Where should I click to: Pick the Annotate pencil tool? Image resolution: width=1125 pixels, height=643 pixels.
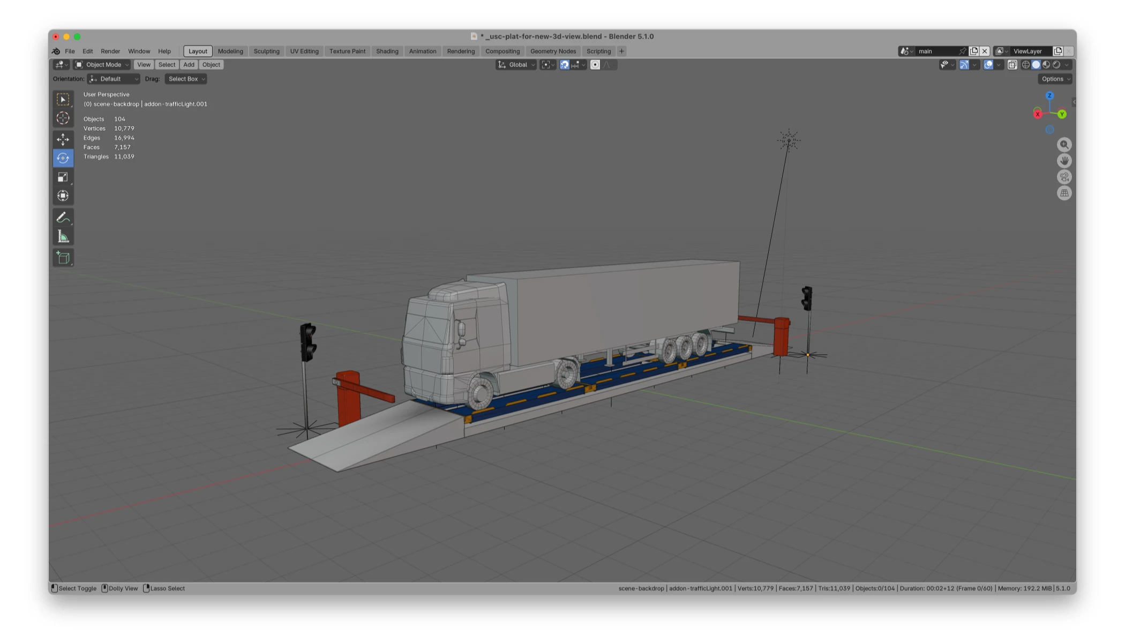click(x=63, y=218)
